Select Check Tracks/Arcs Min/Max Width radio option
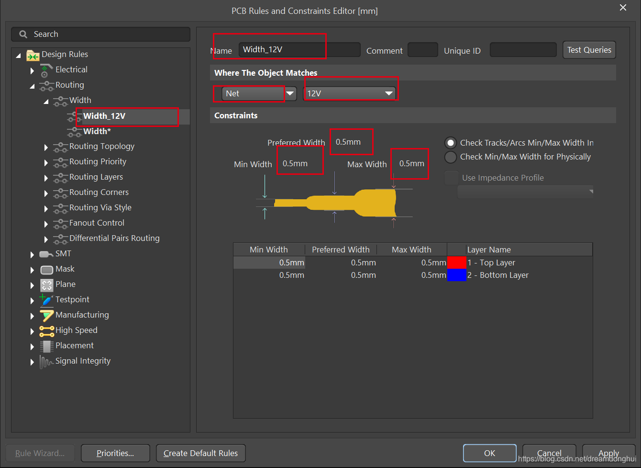The image size is (641, 468). pyautogui.click(x=451, y=143)
